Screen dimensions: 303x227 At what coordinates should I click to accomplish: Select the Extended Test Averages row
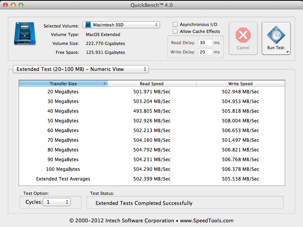[152, 179]
